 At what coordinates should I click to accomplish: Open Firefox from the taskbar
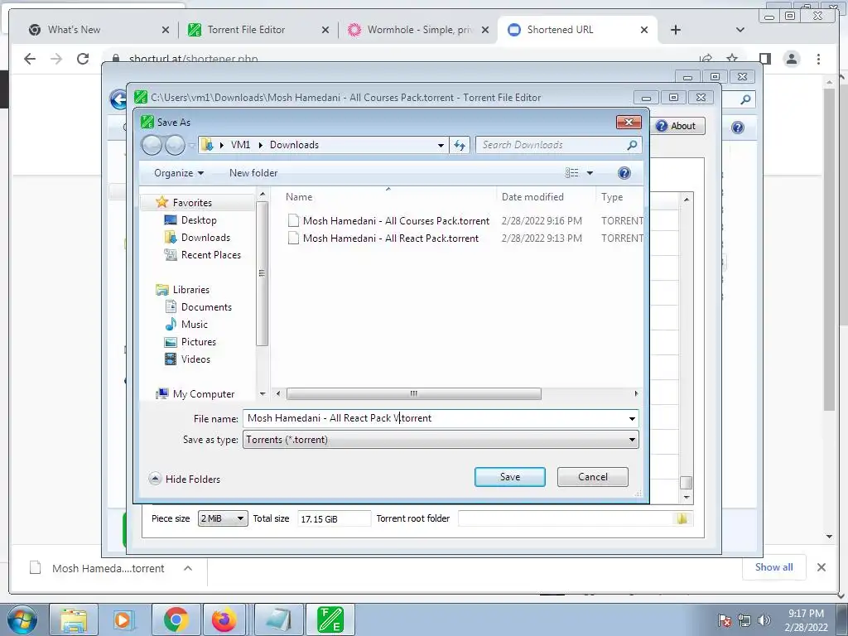pyautogui.click(x=224, y=619)
